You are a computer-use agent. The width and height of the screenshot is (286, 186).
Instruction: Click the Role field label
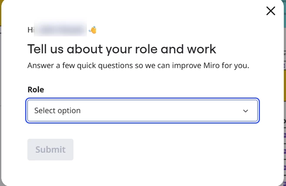(36, 90)
